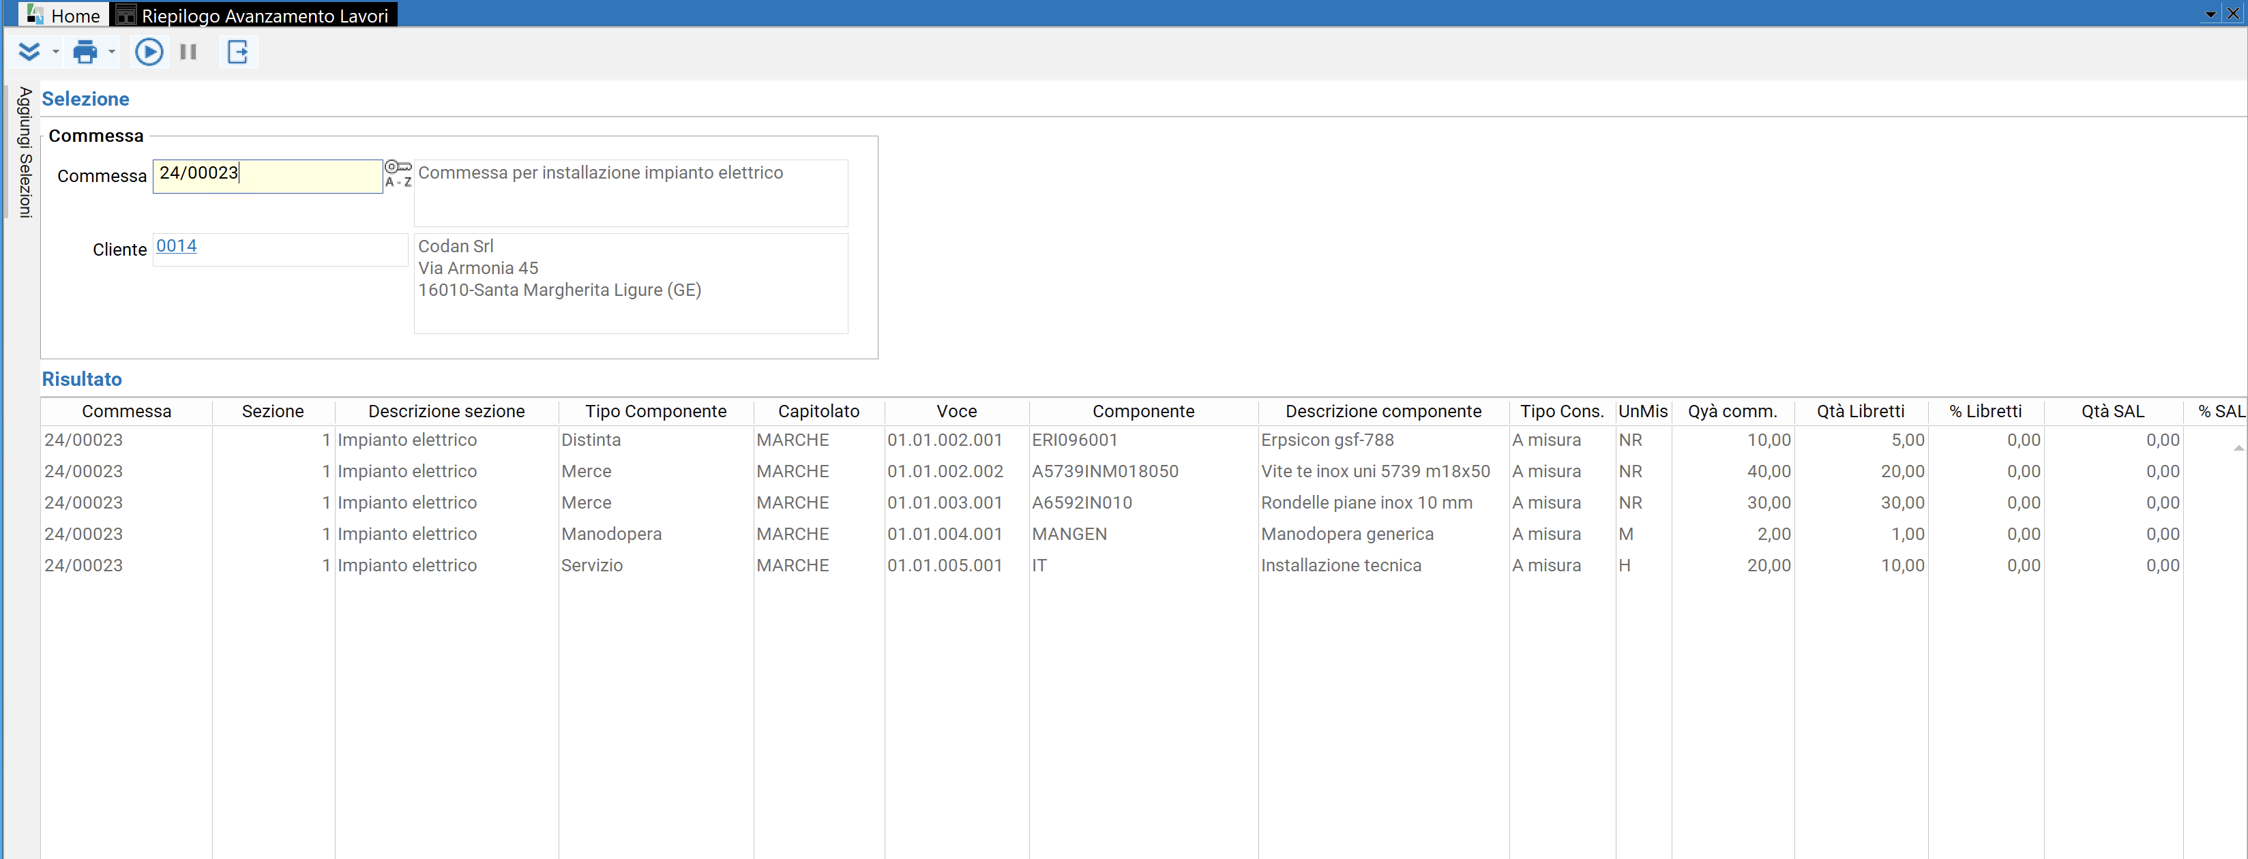Click the Qtà SAL column header
Viewport: 2248px width, 859px height.
pos(2113,412)
